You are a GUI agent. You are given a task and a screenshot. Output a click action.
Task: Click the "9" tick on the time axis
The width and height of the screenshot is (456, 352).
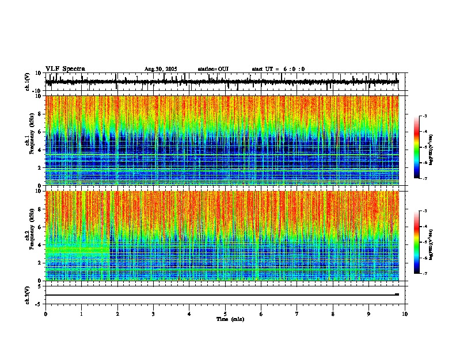[x=368, y=313]
